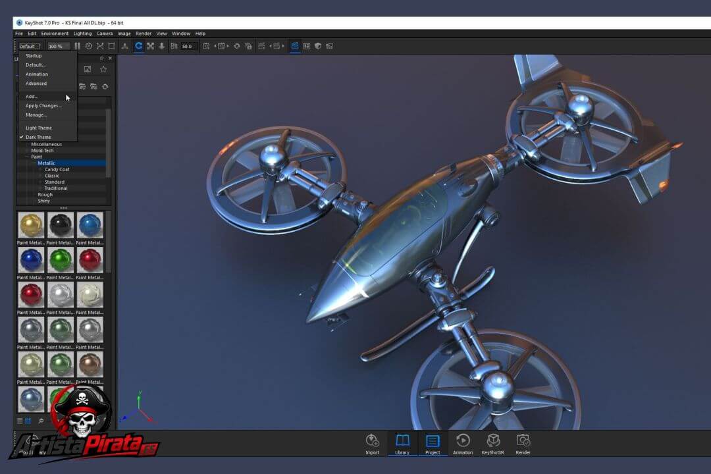The height and width of the screenshot is (474, 711).
Task: Activate the region render square icon
Action: point(111,46)
